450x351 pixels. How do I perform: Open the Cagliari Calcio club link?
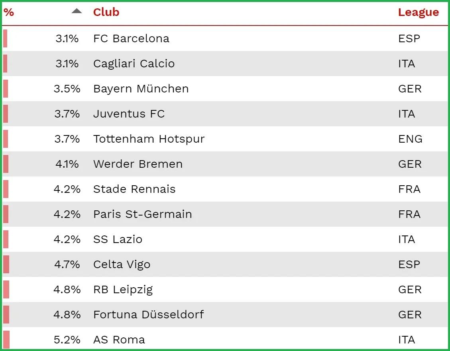134,64
